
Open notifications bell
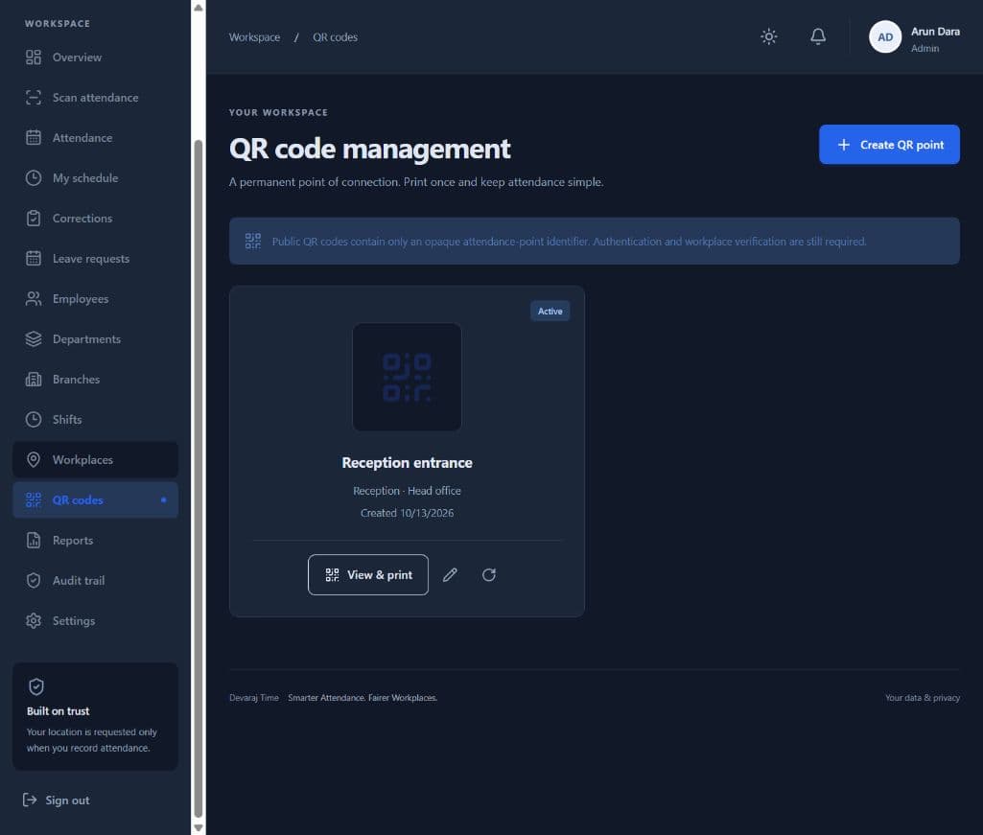(817, 36)
